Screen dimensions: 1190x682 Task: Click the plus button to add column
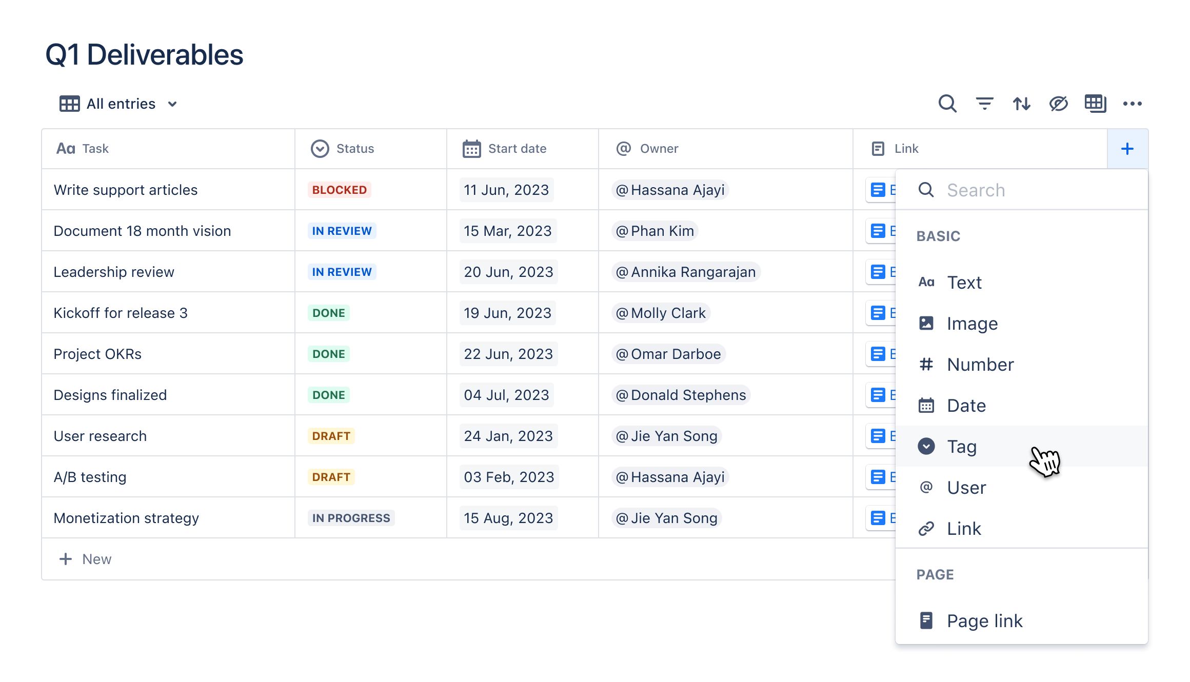coord(1126,149)
